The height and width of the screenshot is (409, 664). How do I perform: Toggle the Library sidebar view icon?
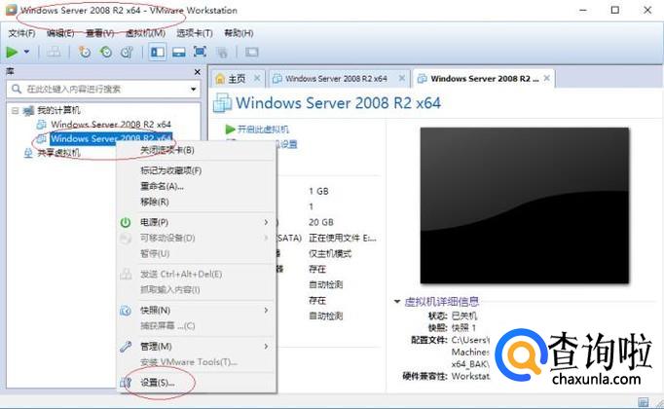coord(158,52)
